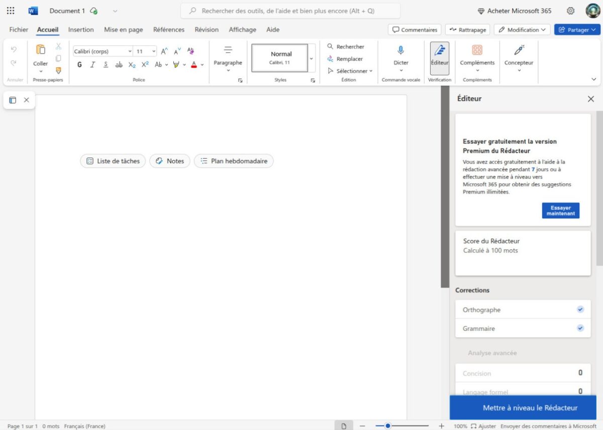Viewport: 603px width, 430px height.
Task: Switch to the Affichage tab
Action: tap(242, 30)
